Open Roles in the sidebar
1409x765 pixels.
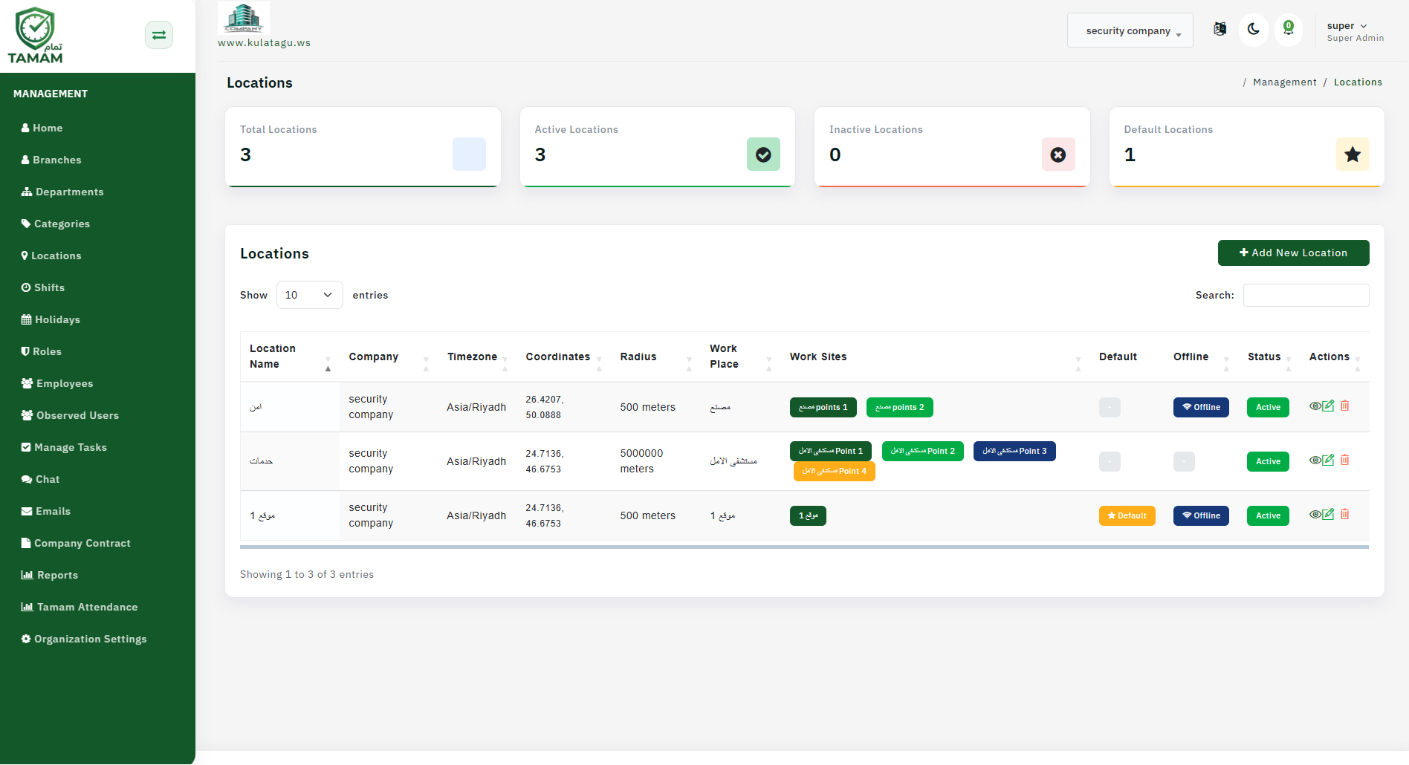(41, 351)
